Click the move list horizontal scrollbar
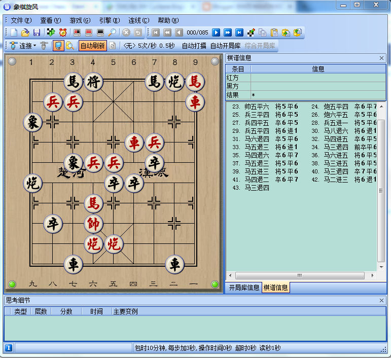This screenshot has height=358, width=391. click(301, 275)
